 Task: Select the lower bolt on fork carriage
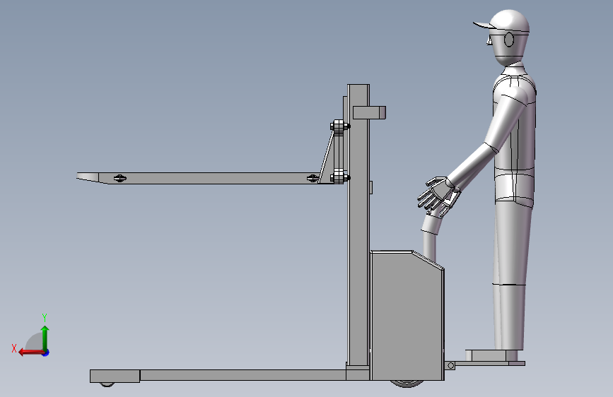339,177
